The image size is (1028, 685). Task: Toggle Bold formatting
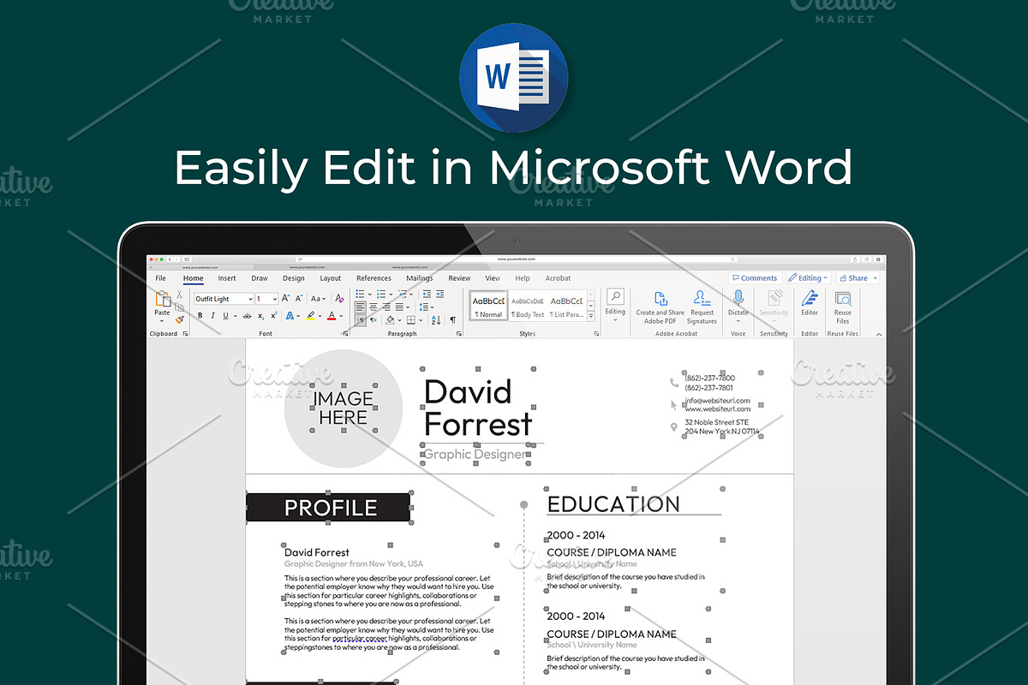click(x=200, y=315)
